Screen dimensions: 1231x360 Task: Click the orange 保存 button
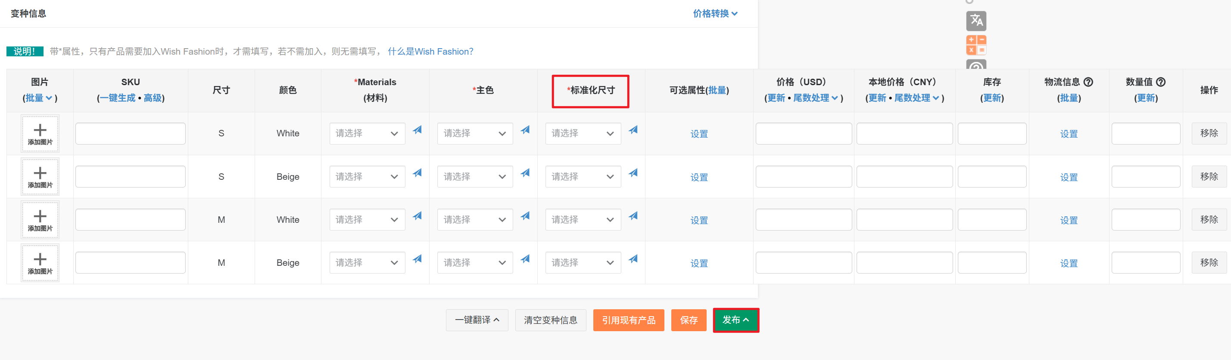(x=688, y=320)
